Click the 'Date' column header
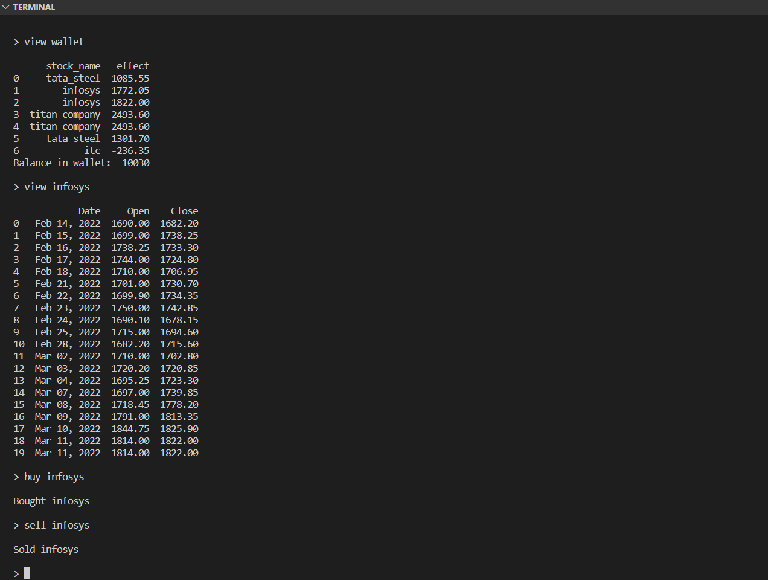The width and height of the screenshot is (768, 580). [x=89, y=211]
